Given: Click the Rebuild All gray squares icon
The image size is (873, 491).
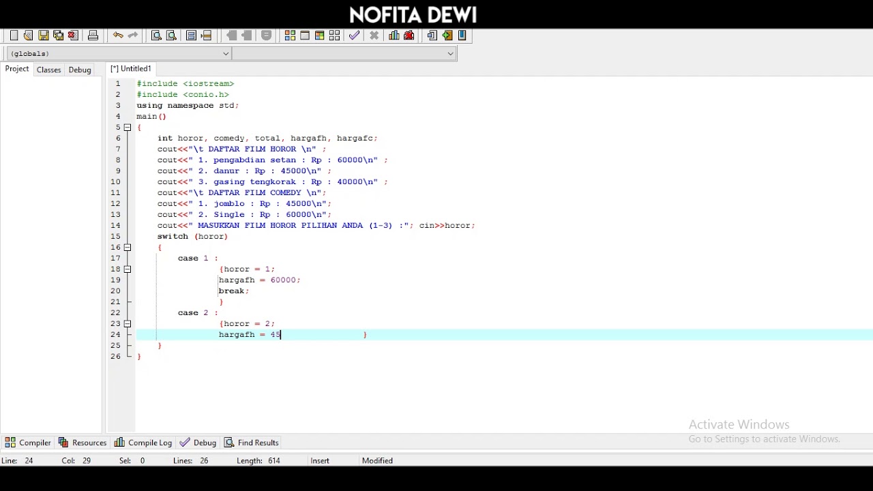Looking at the screenshot, I should 334,35.
